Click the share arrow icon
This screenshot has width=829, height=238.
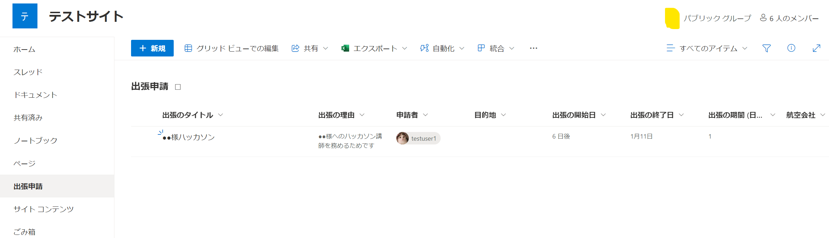coord(295,48)
